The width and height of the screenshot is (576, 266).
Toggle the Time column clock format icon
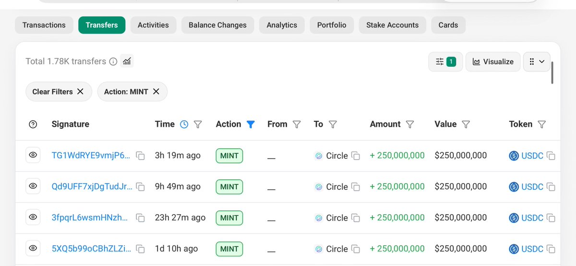point(184,124)
